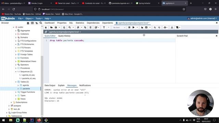Switch to the Dashboard tab
Viewport: 219px width, 123px height.
(x=49, y=23)
